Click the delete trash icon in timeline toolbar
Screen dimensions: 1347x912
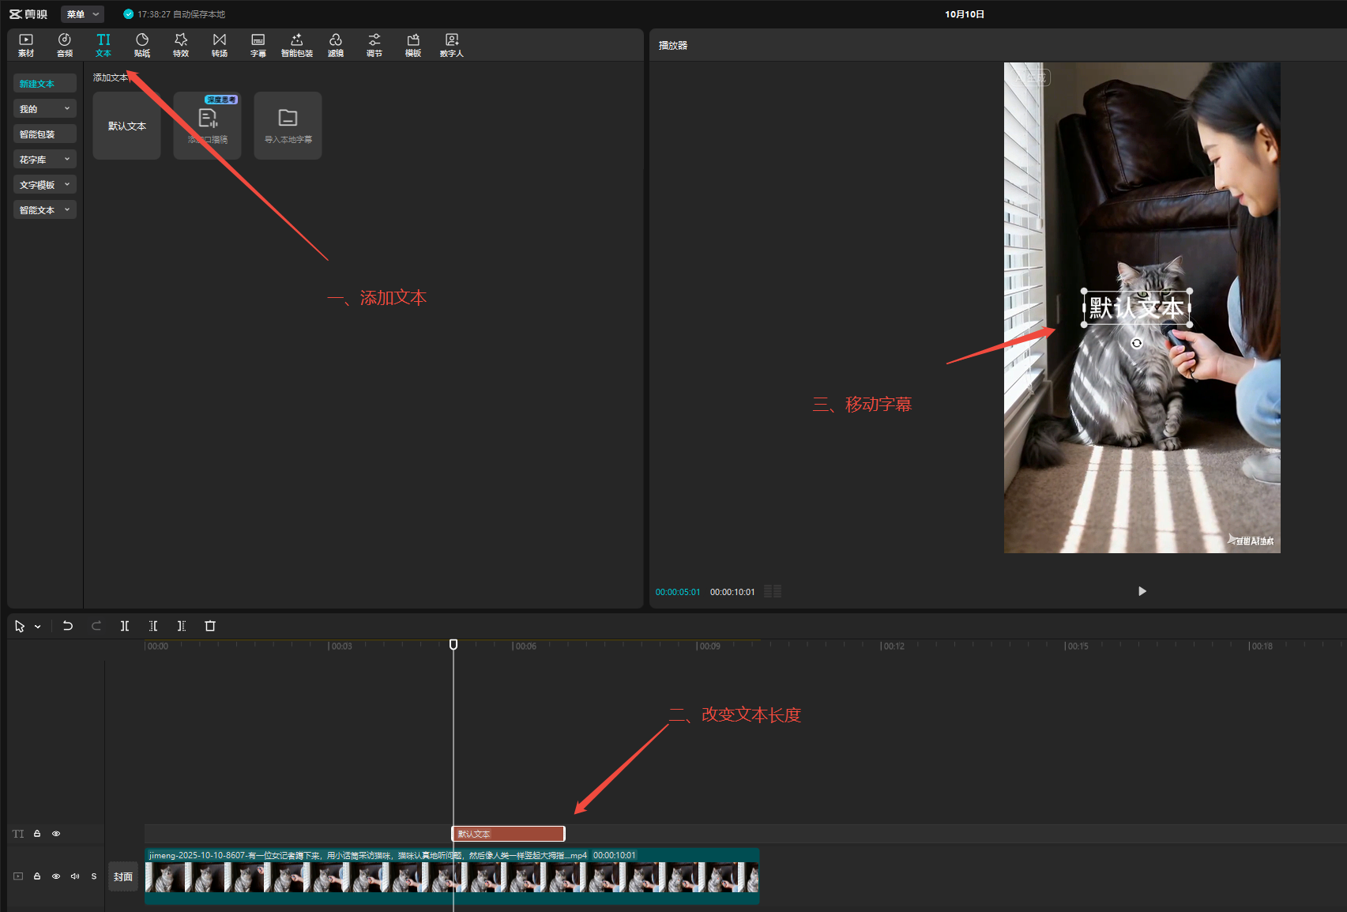210,626
